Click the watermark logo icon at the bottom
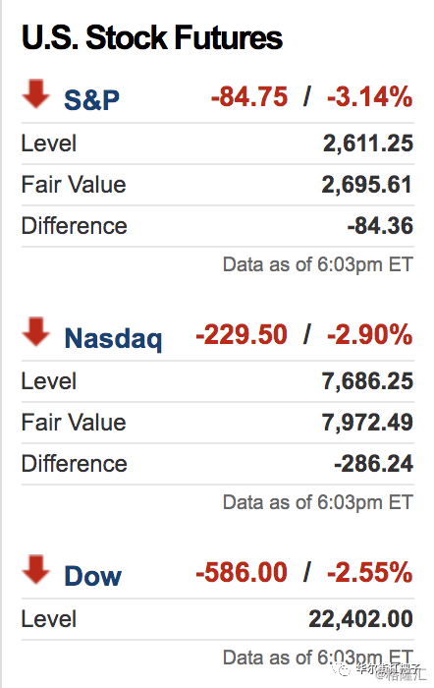This screenshot has height=688, width=434. point(341,668)
